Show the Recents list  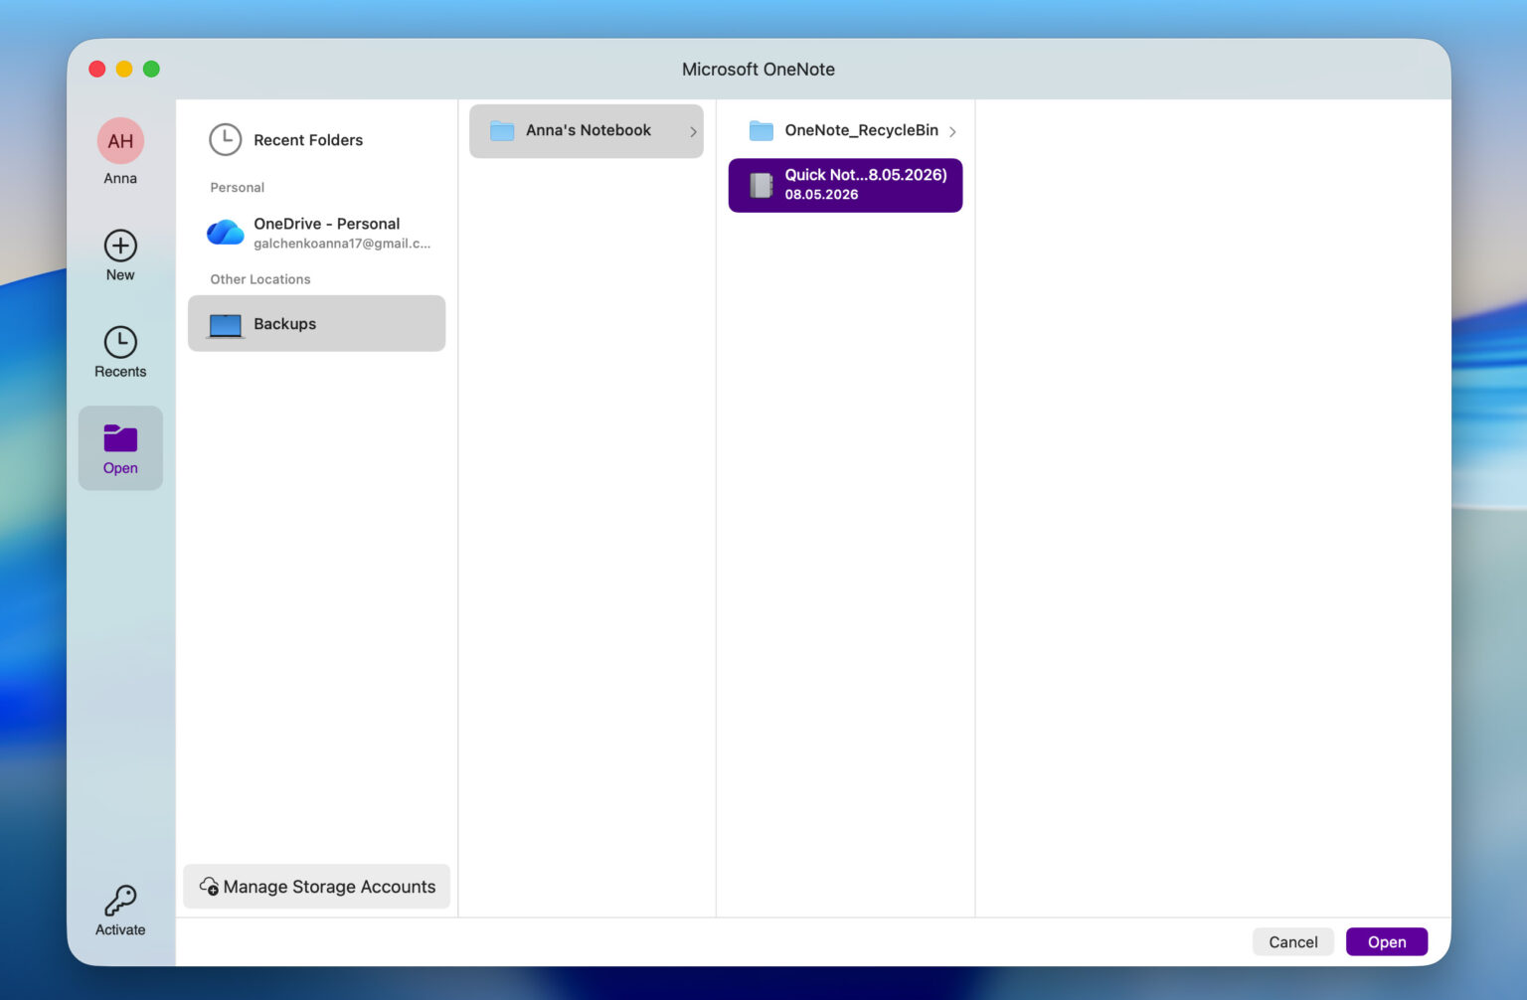(120, 352)
